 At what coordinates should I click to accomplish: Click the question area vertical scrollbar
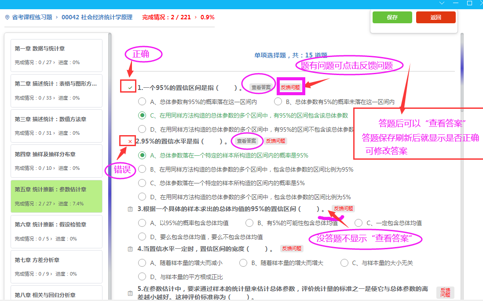pyautogui.click(x=462, y=166)
